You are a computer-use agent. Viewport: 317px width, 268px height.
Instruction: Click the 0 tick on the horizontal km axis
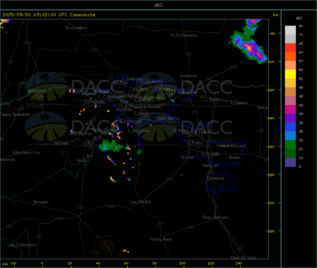click(42, 263)
